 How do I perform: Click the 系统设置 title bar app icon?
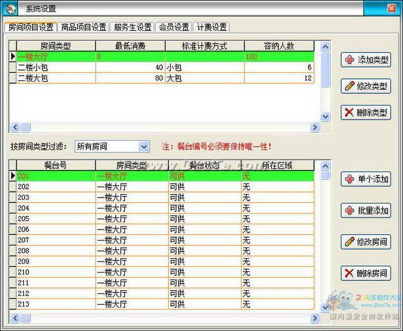coord(10,8)
